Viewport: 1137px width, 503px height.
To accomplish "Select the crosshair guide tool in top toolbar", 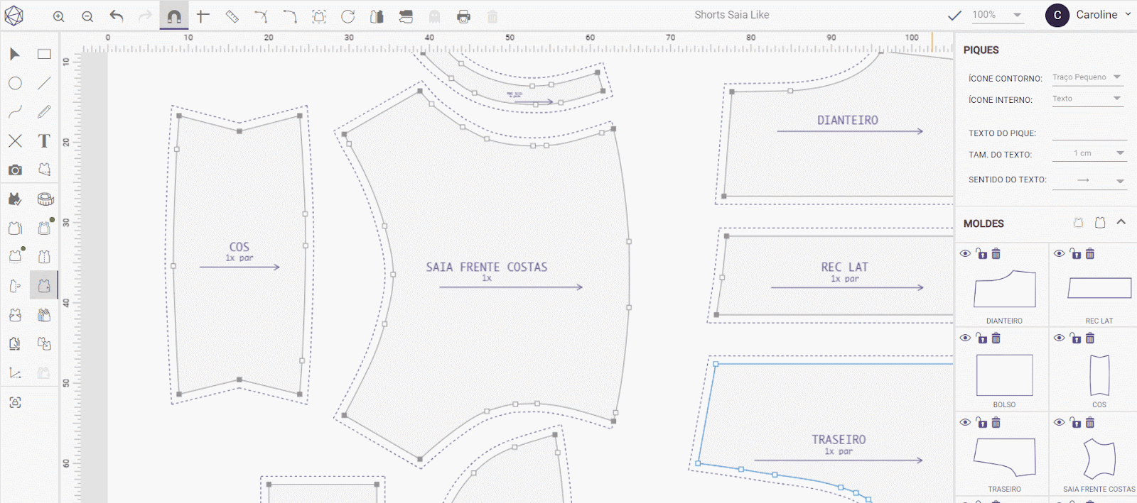I will (203, 16).
